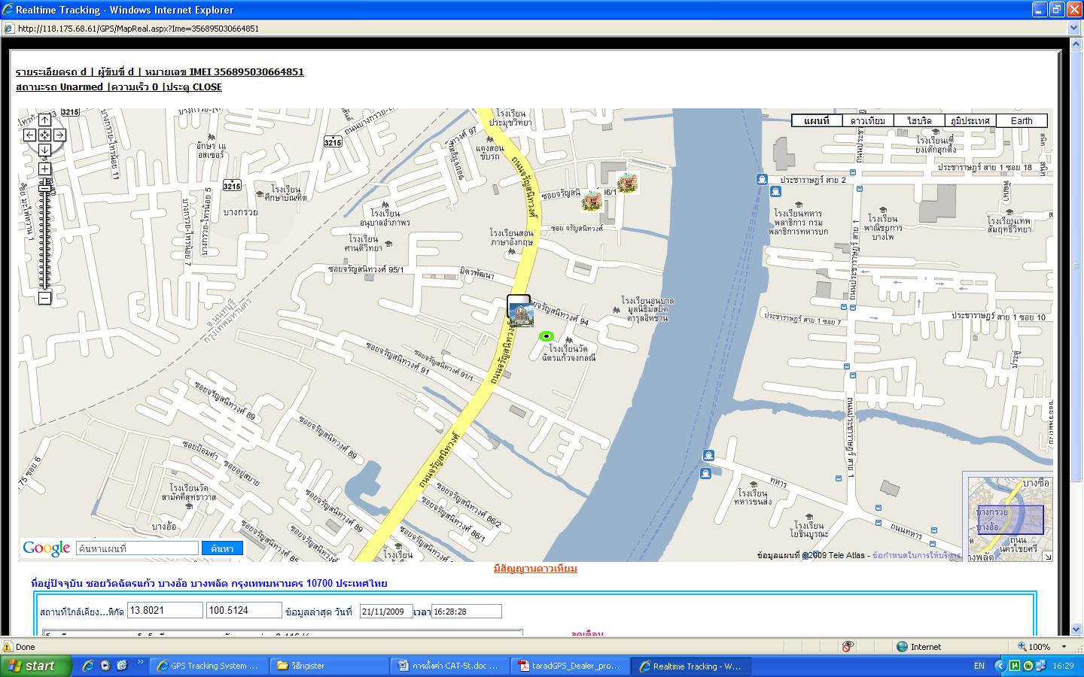Launch Internet Explorer from Quick Launch
Image resolution: width=1084 pixels, height=677 pixels.
pyautogui.click(x=89, y=666)
